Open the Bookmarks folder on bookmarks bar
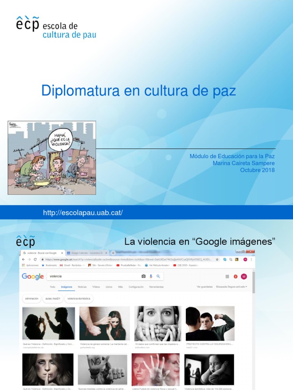The image size is (293, 390). click(49, 265)
